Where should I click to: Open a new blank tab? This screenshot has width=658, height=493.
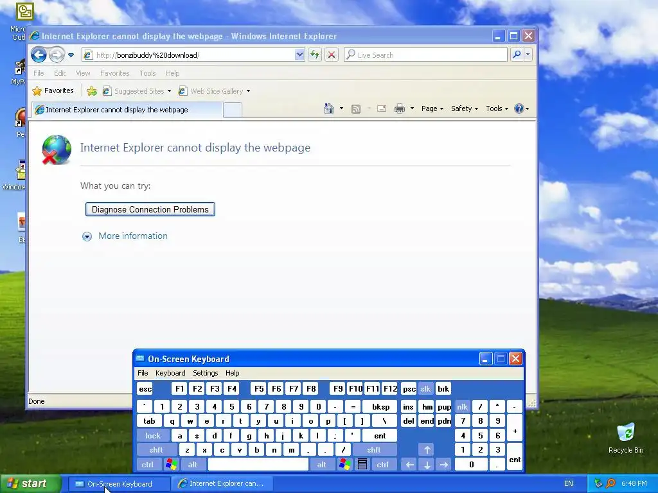[233, 110]
